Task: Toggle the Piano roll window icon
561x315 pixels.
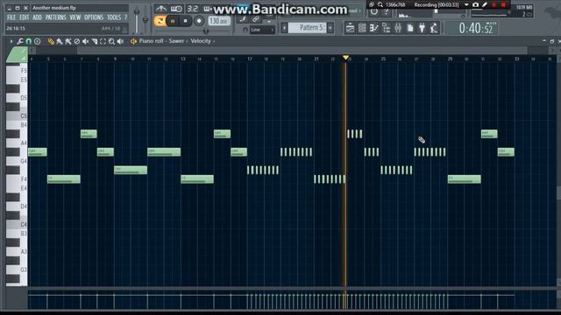Action: [x=374, y=28]
